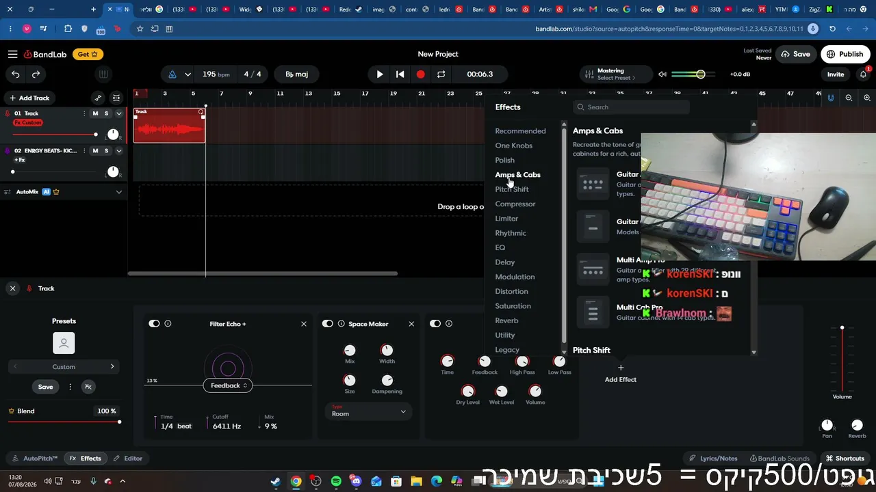Toggle the metronome
Viewport: 876px width, 492px height.
(172, 74)
